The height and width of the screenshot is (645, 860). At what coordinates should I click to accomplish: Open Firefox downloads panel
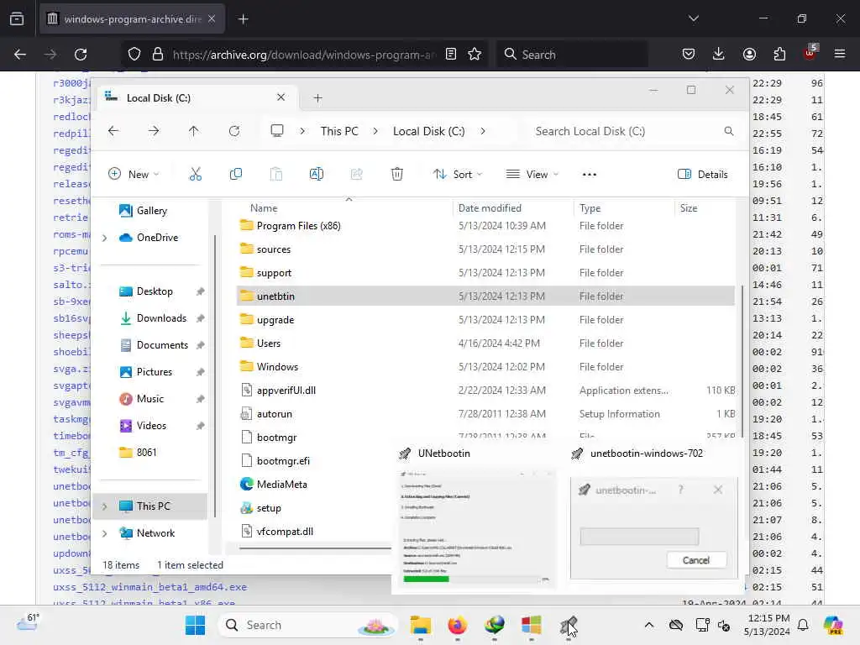point(719,54)
